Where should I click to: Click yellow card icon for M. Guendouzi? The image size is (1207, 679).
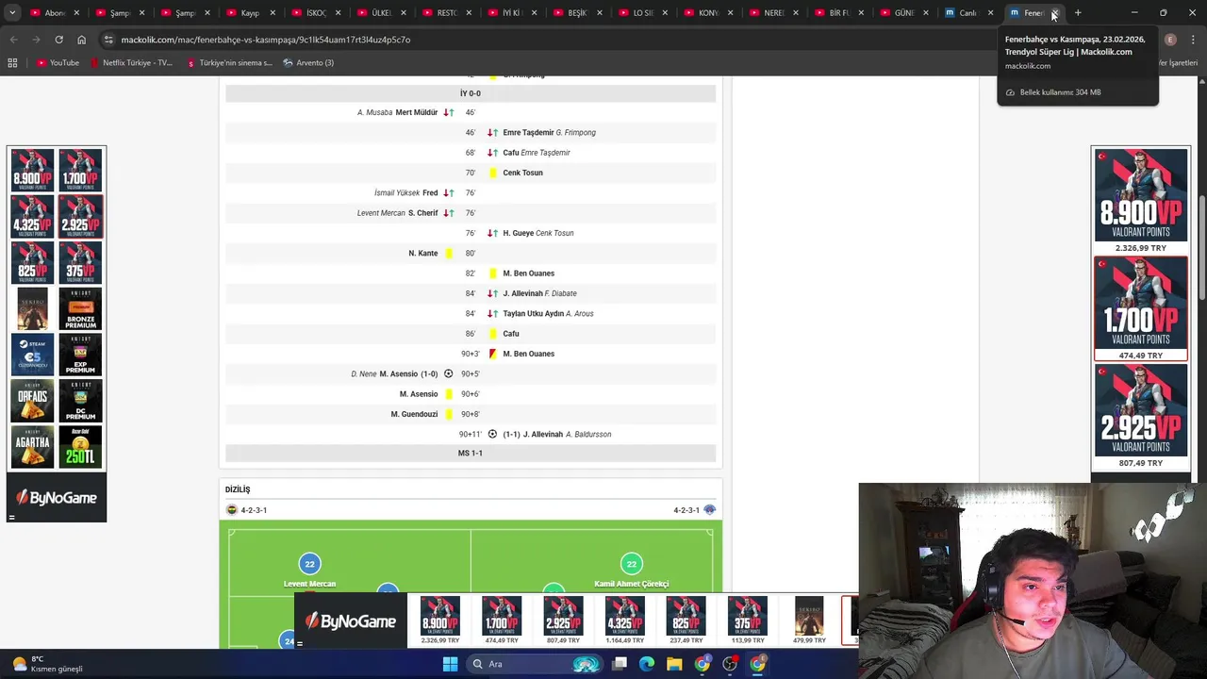coord(449,414)
